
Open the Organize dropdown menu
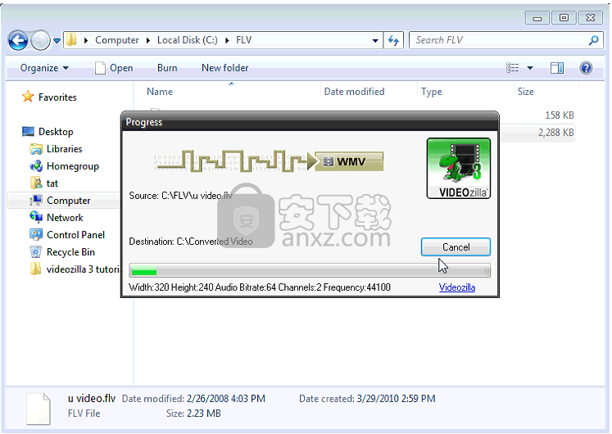click(x=44, y=68)
